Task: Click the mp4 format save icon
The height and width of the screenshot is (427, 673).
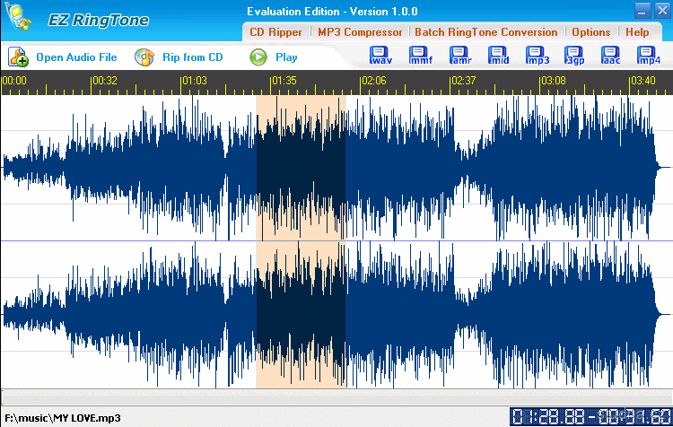Action: tap(648, 57)
